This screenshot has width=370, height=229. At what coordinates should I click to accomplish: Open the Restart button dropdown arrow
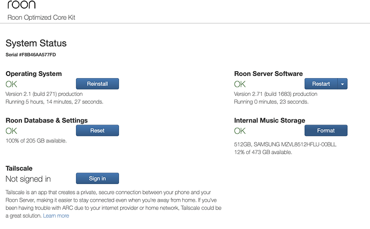click(343, 84)
